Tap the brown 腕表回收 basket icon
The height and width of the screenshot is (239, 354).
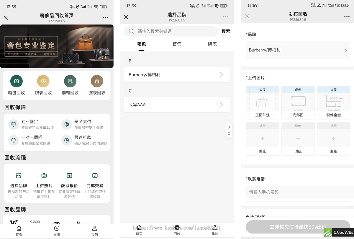97,81
